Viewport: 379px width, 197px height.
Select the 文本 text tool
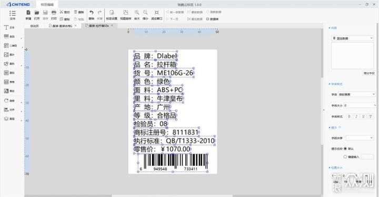pos(9,27)
